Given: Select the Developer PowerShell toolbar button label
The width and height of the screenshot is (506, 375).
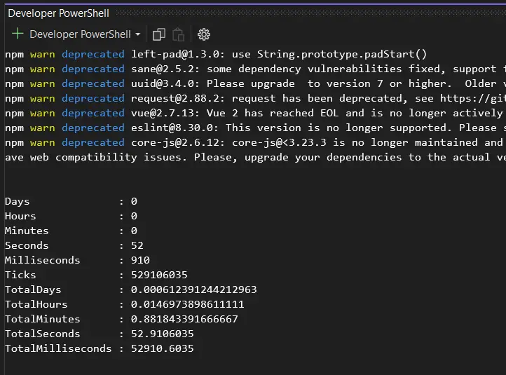Looking at the screenshot, I should [80, 34].
